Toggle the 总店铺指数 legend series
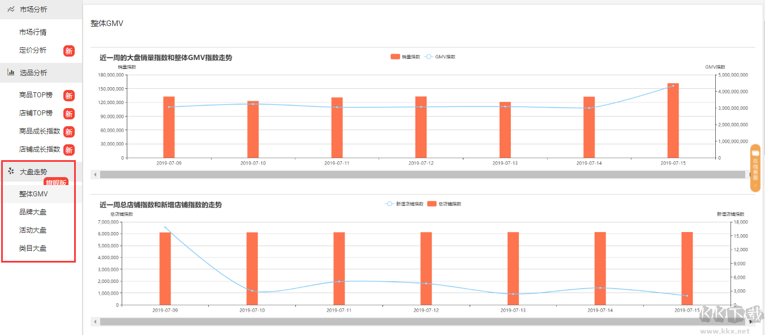 444,204
